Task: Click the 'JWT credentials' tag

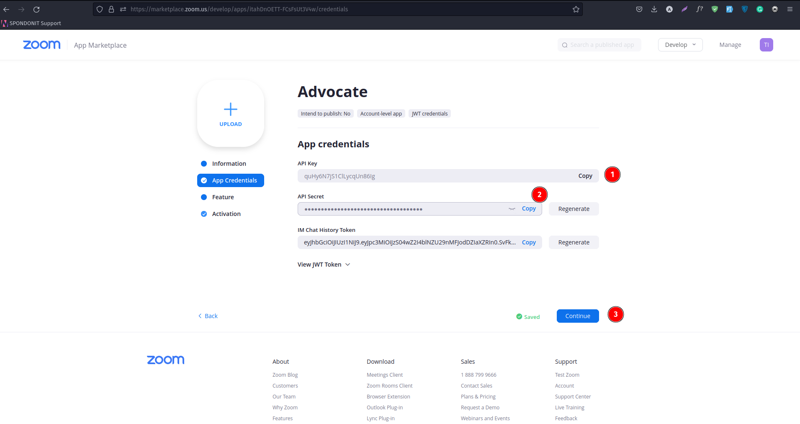Action: [430, 114]
